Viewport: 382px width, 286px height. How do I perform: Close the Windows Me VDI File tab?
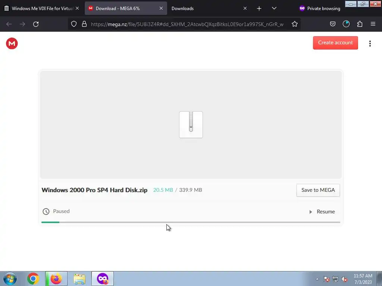click(77, 8)
